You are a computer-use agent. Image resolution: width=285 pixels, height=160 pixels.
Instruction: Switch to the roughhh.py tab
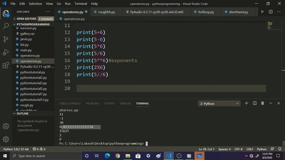click(x=106, y=12)
